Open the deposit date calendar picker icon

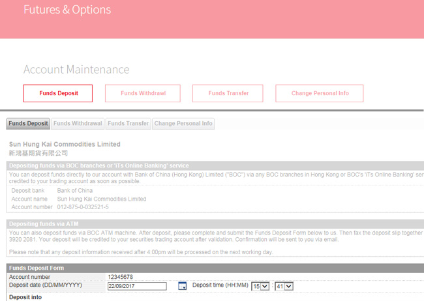pos(183,286)
